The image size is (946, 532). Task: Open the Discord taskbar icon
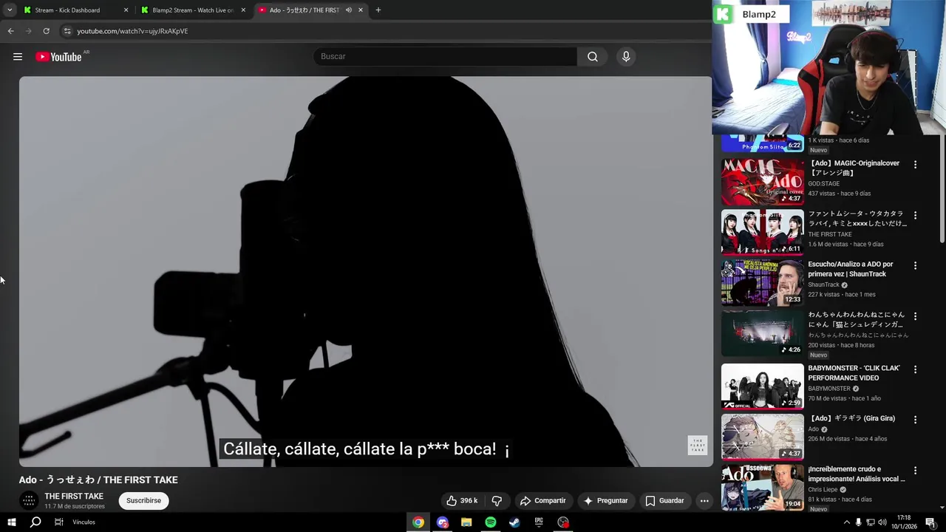click(x=443, y=522)
